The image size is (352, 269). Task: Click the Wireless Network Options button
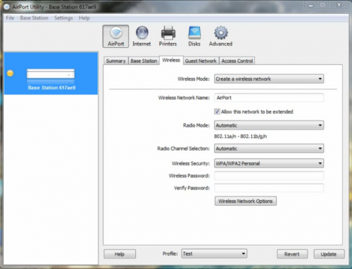tap(246, 201)
